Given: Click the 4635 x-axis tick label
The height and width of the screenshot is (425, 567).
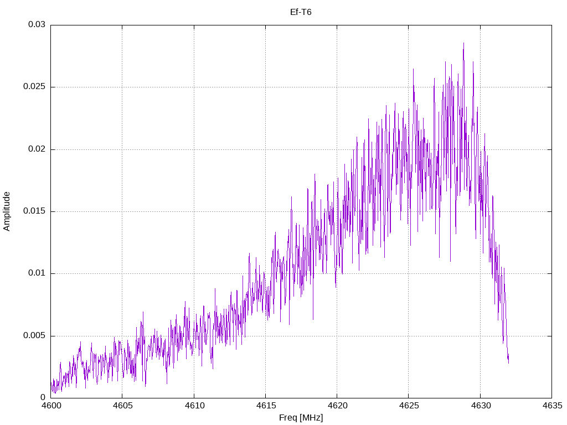Looking at the screenshot, I should [x=552, y=406].
